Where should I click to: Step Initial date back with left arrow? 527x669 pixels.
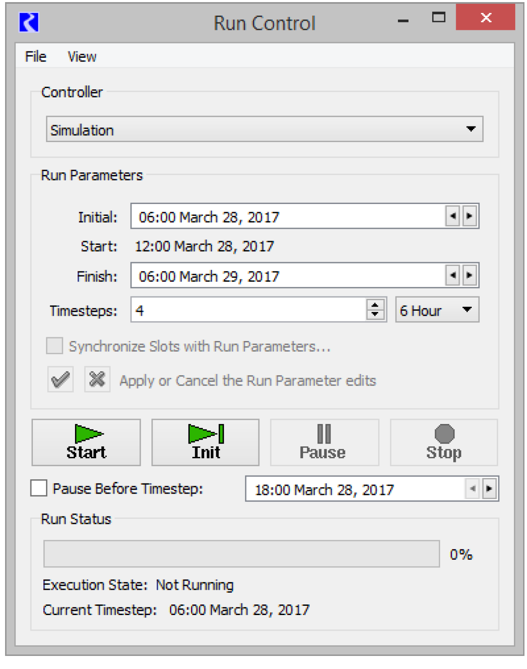click(453, 216)
